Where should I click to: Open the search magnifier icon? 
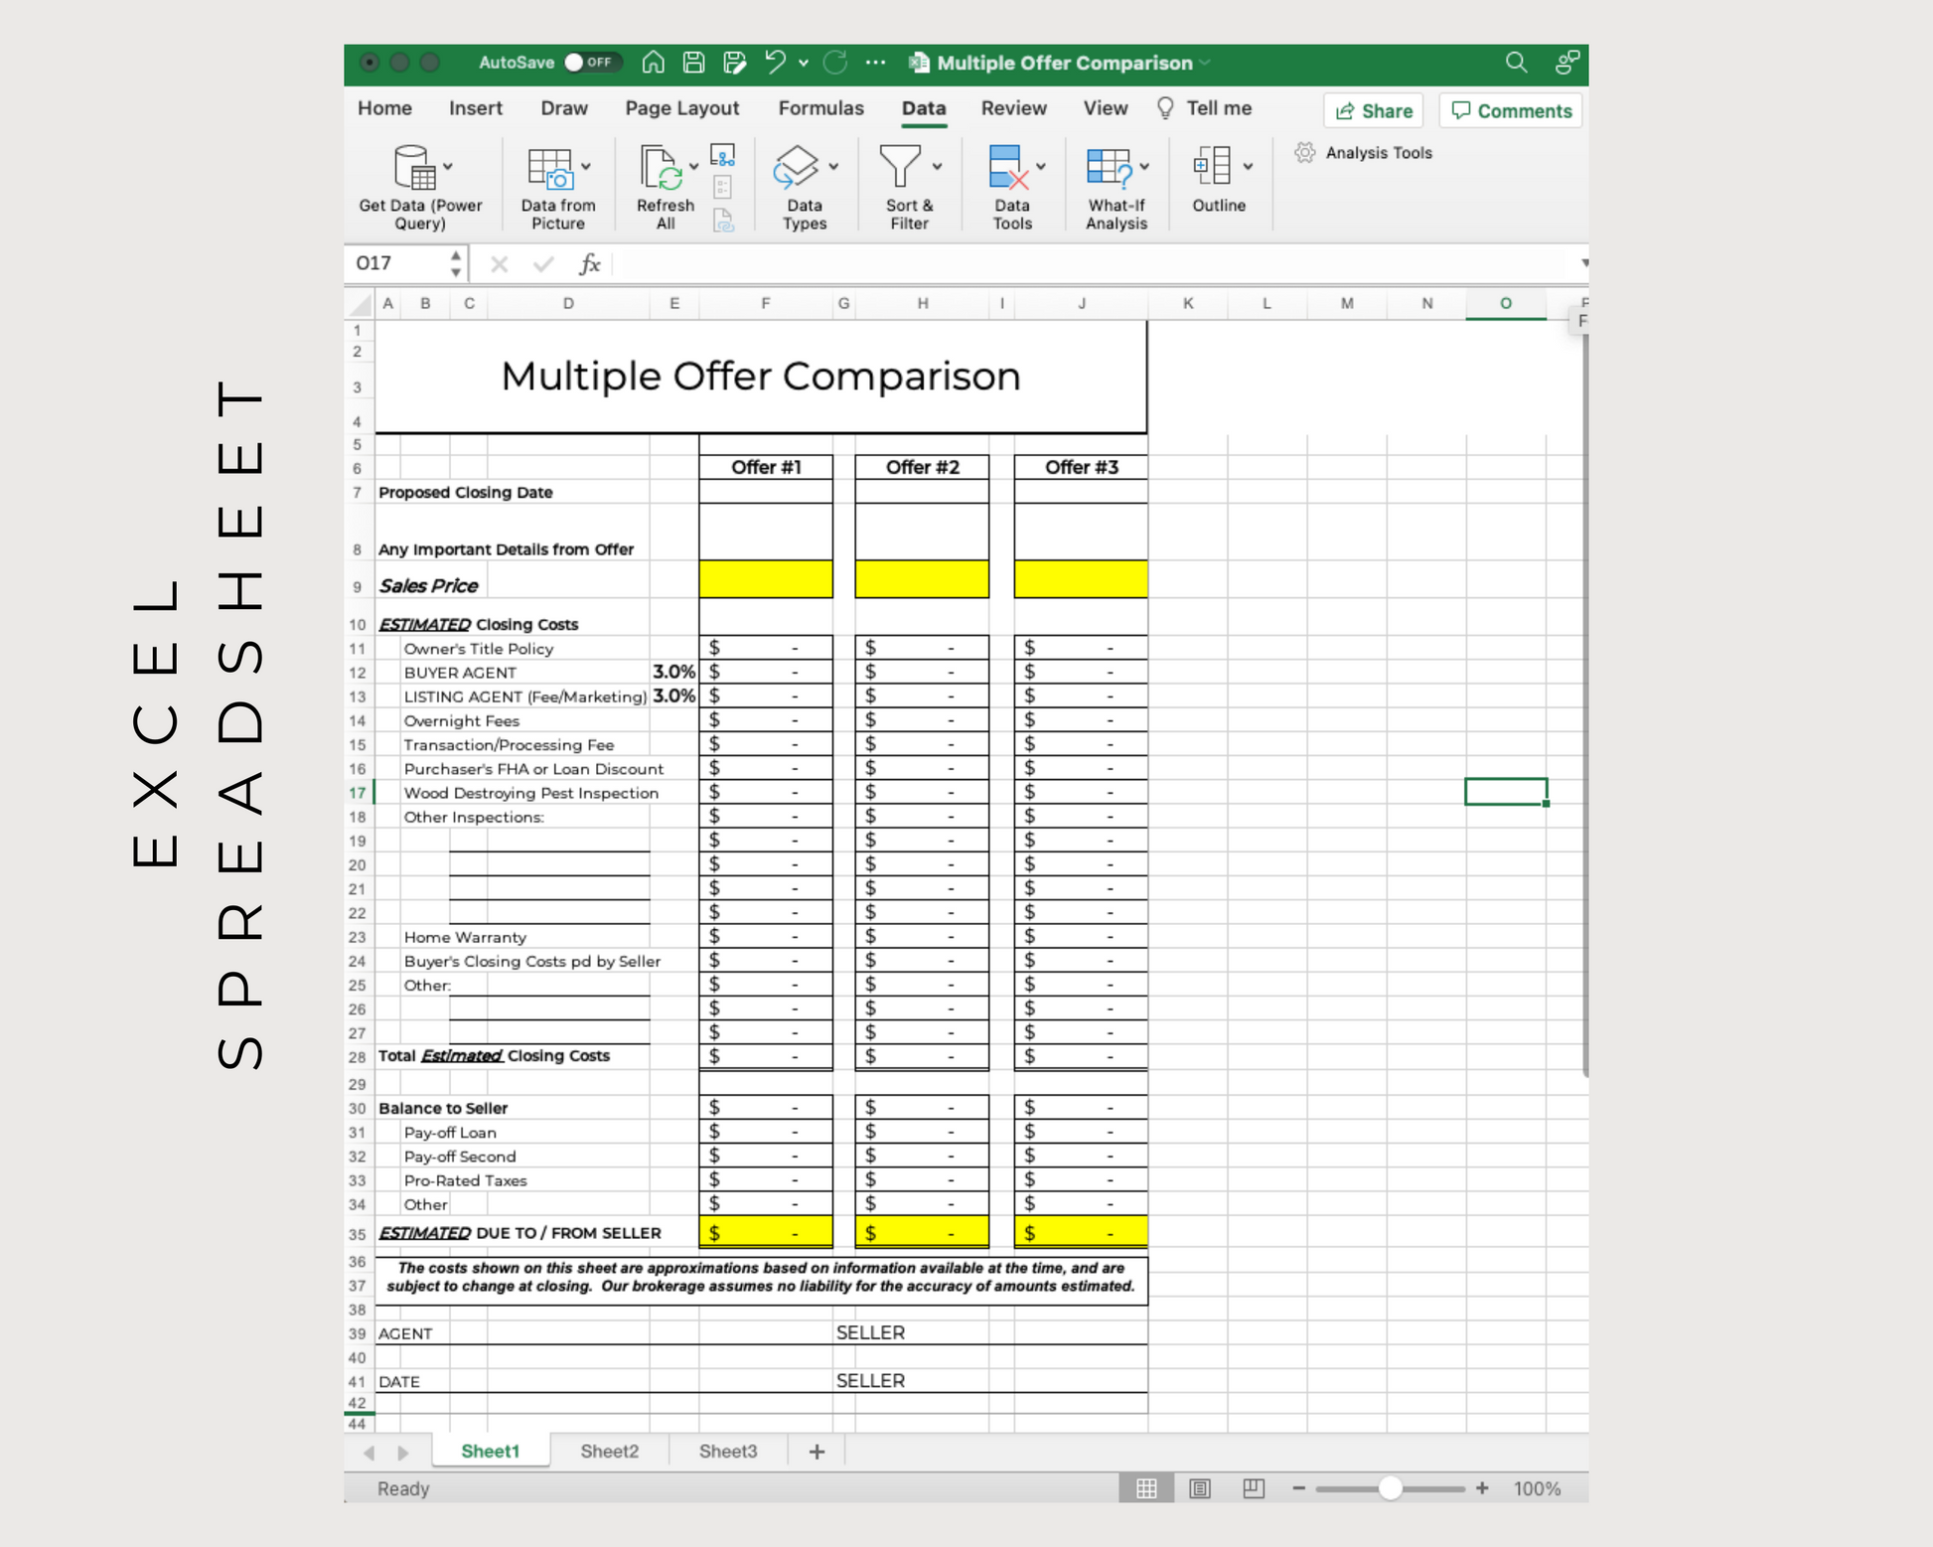click(x=1516, y=63)
